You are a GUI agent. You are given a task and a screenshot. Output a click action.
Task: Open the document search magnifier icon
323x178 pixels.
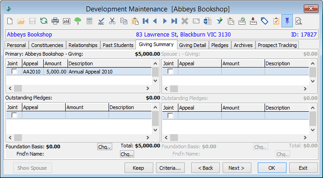click(298, 21)
